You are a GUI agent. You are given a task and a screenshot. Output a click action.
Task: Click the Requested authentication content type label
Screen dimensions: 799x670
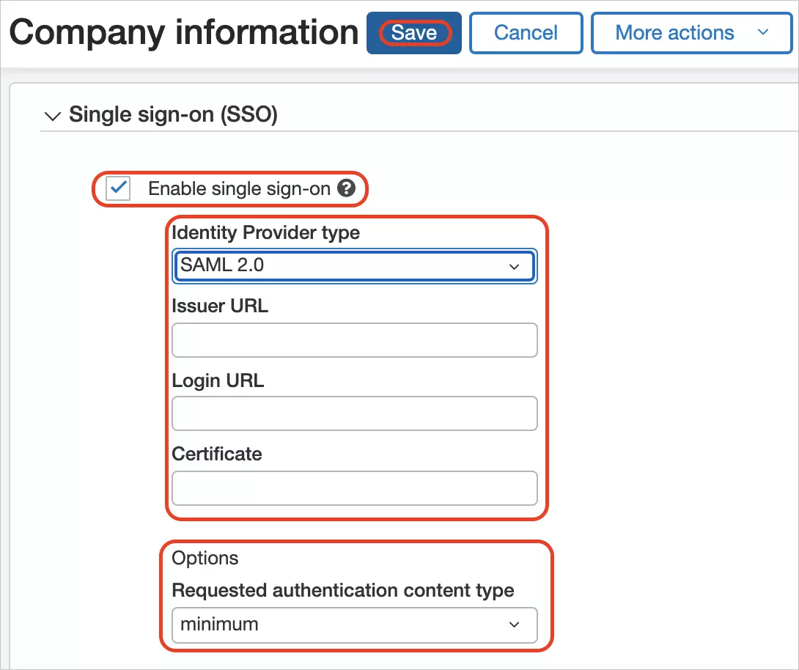tap(343, 591)
